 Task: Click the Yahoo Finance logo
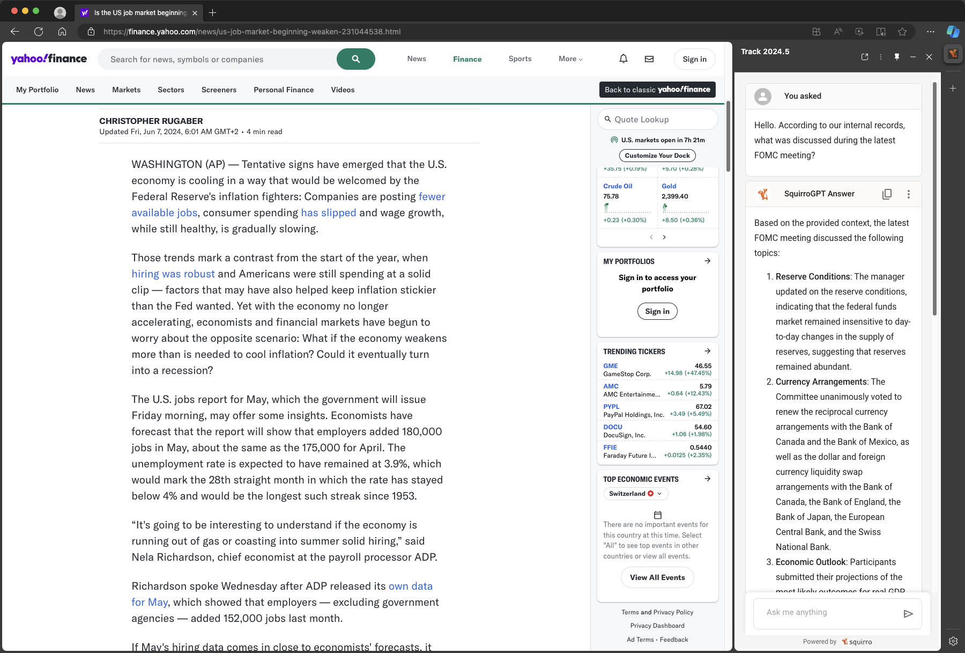49,58
